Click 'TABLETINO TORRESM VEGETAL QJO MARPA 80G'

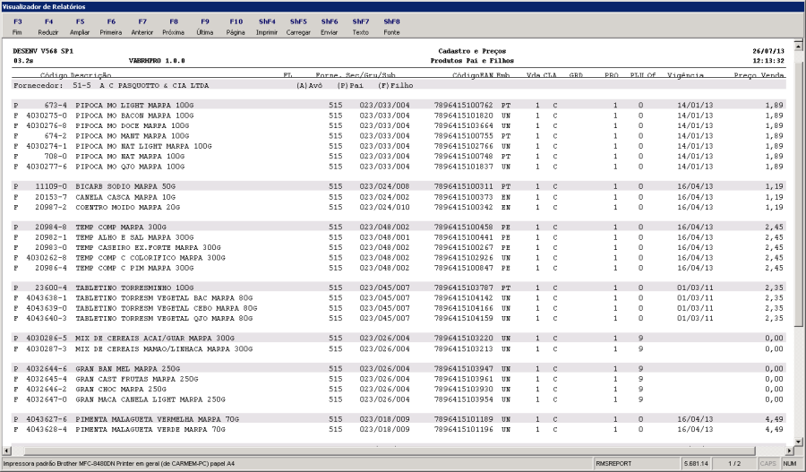click(164, 318)
